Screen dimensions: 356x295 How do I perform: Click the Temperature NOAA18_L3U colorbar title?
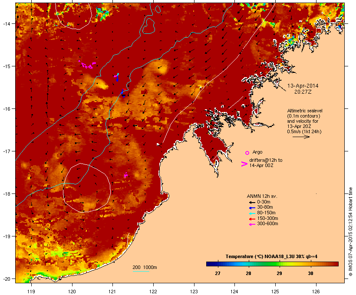(x=271, y=256)
